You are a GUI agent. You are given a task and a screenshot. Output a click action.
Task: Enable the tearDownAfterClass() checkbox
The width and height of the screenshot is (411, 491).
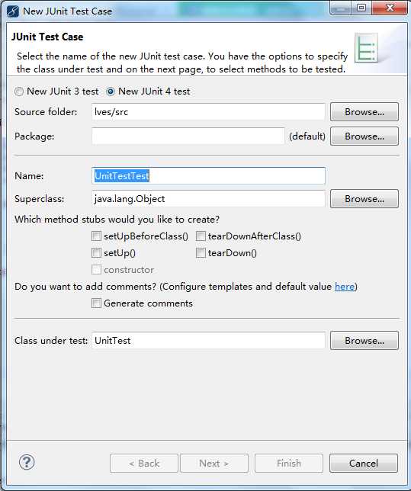201,236
